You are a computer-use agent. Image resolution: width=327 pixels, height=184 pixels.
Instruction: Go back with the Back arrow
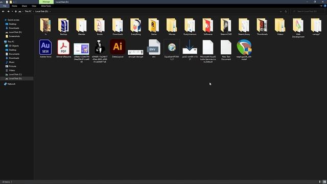[x=3, y=11]
